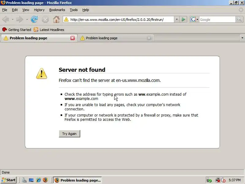Click the Try Again button
The height and width of the screenshot is (184, 245).
(x=70, y=134)
